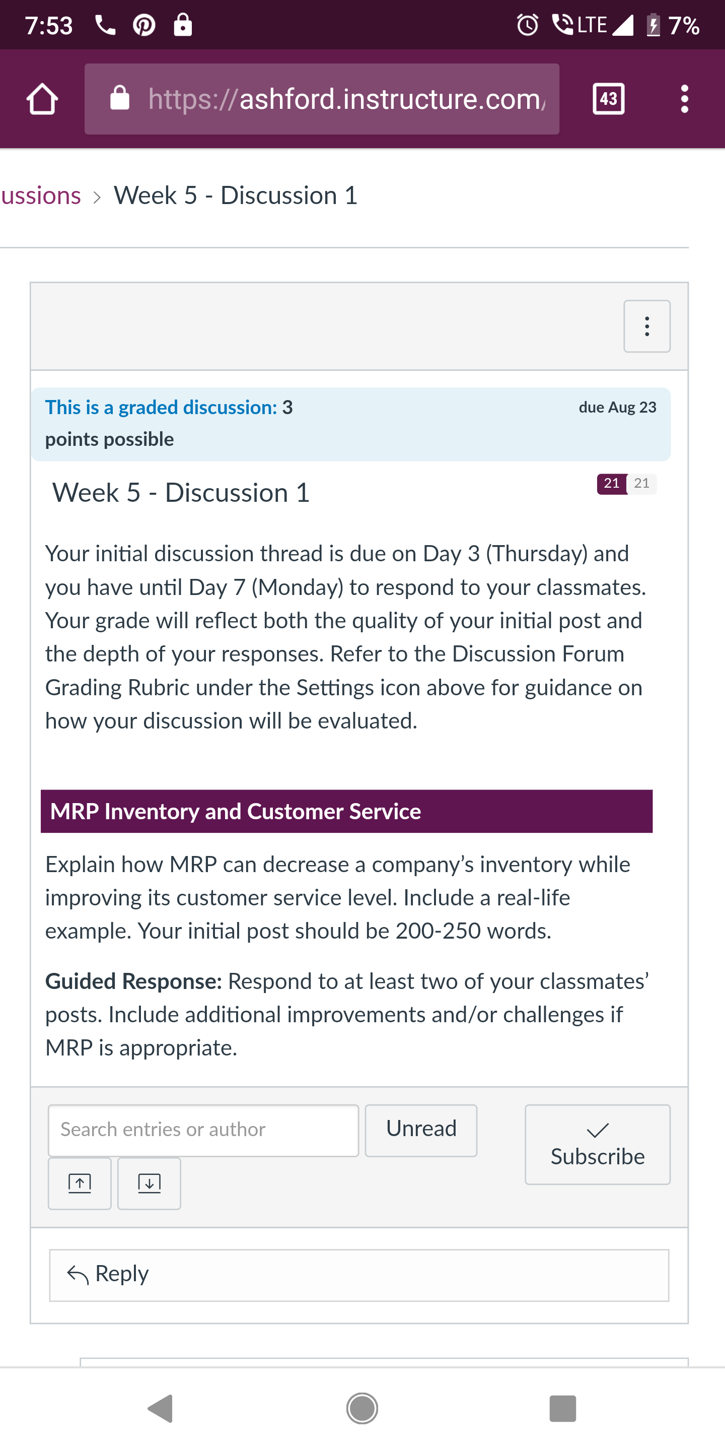Go to the Discussions breadcrumb link
Viewport: 725px width, 1451px height.
[40, 195]
